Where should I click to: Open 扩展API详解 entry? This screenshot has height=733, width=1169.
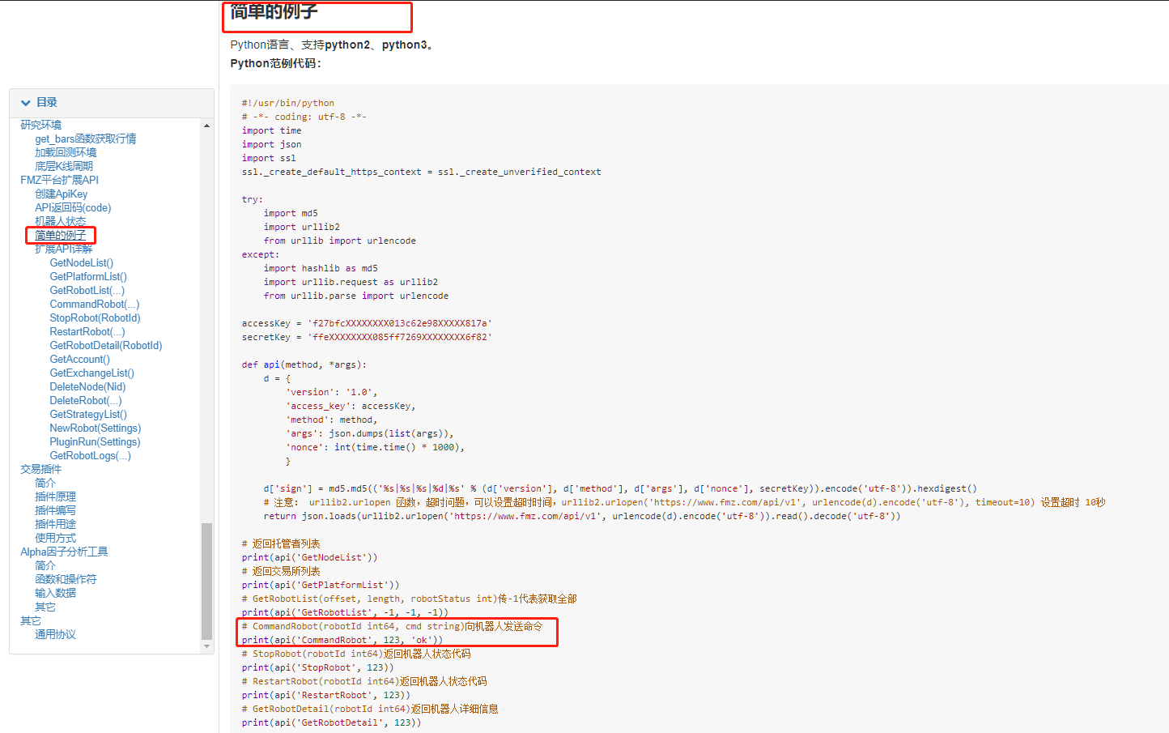coord(64,249)
